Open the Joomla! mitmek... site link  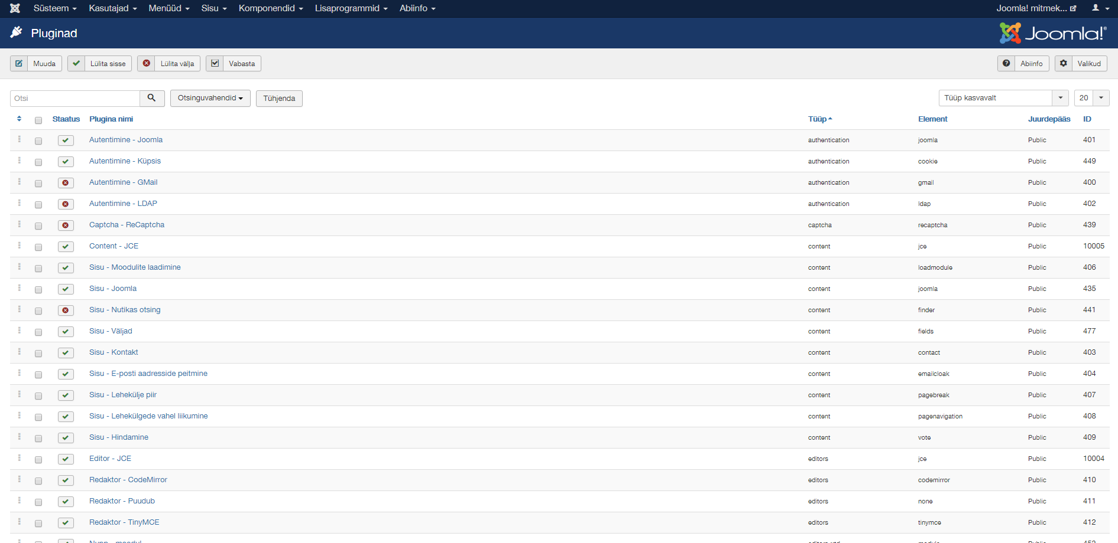coord(1036,8)
